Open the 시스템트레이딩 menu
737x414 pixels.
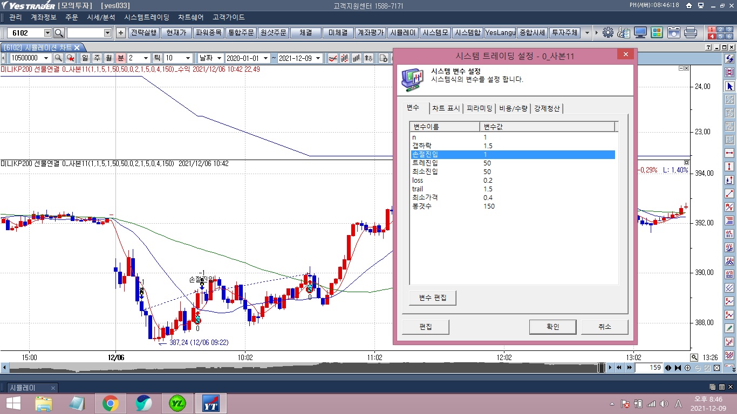(x=146, y=17)
